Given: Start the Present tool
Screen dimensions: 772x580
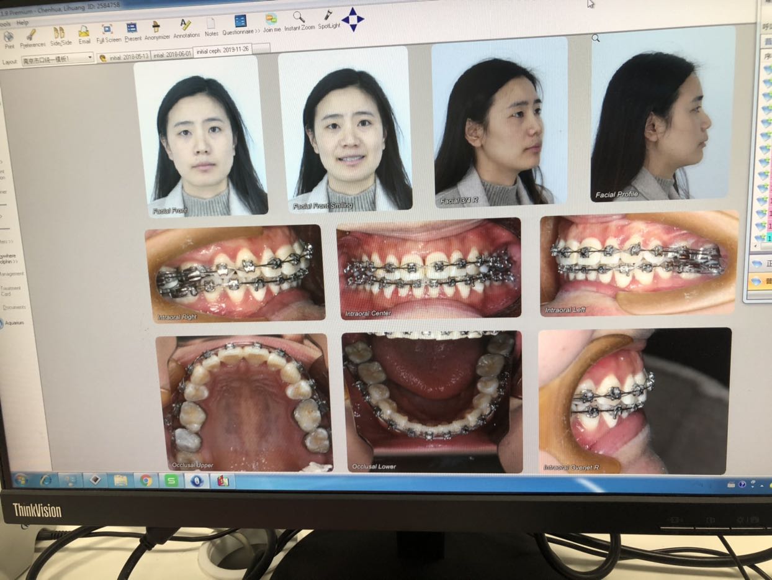Looking at the screenshot, I should point(132,32).
